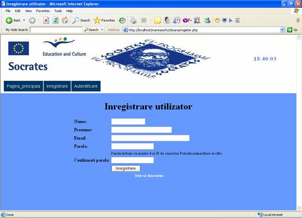The width and height of the screenshot is (302, 218).
Task: Open the Tools menu
Action: 58,11
